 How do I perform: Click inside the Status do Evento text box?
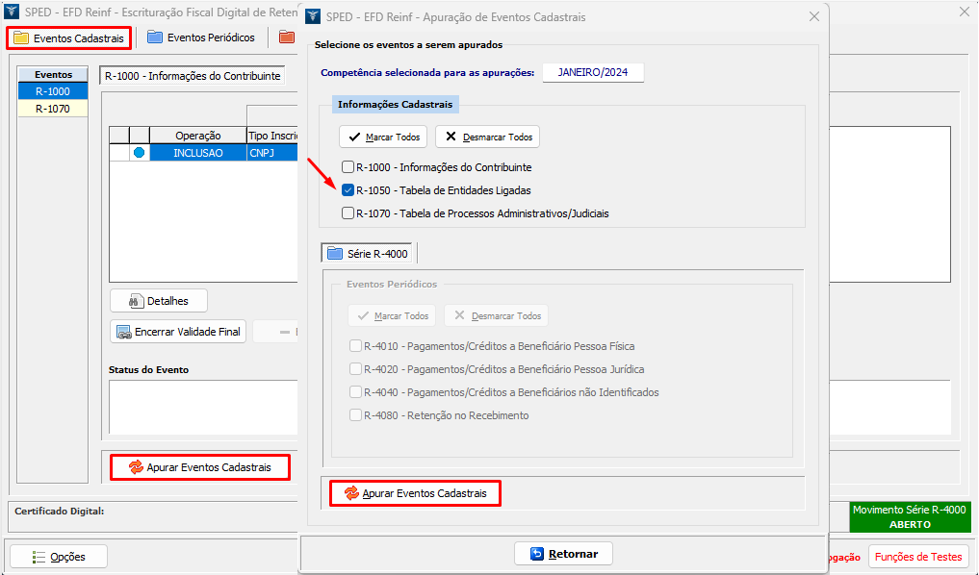pyautogui.click(x=202, y=407)
